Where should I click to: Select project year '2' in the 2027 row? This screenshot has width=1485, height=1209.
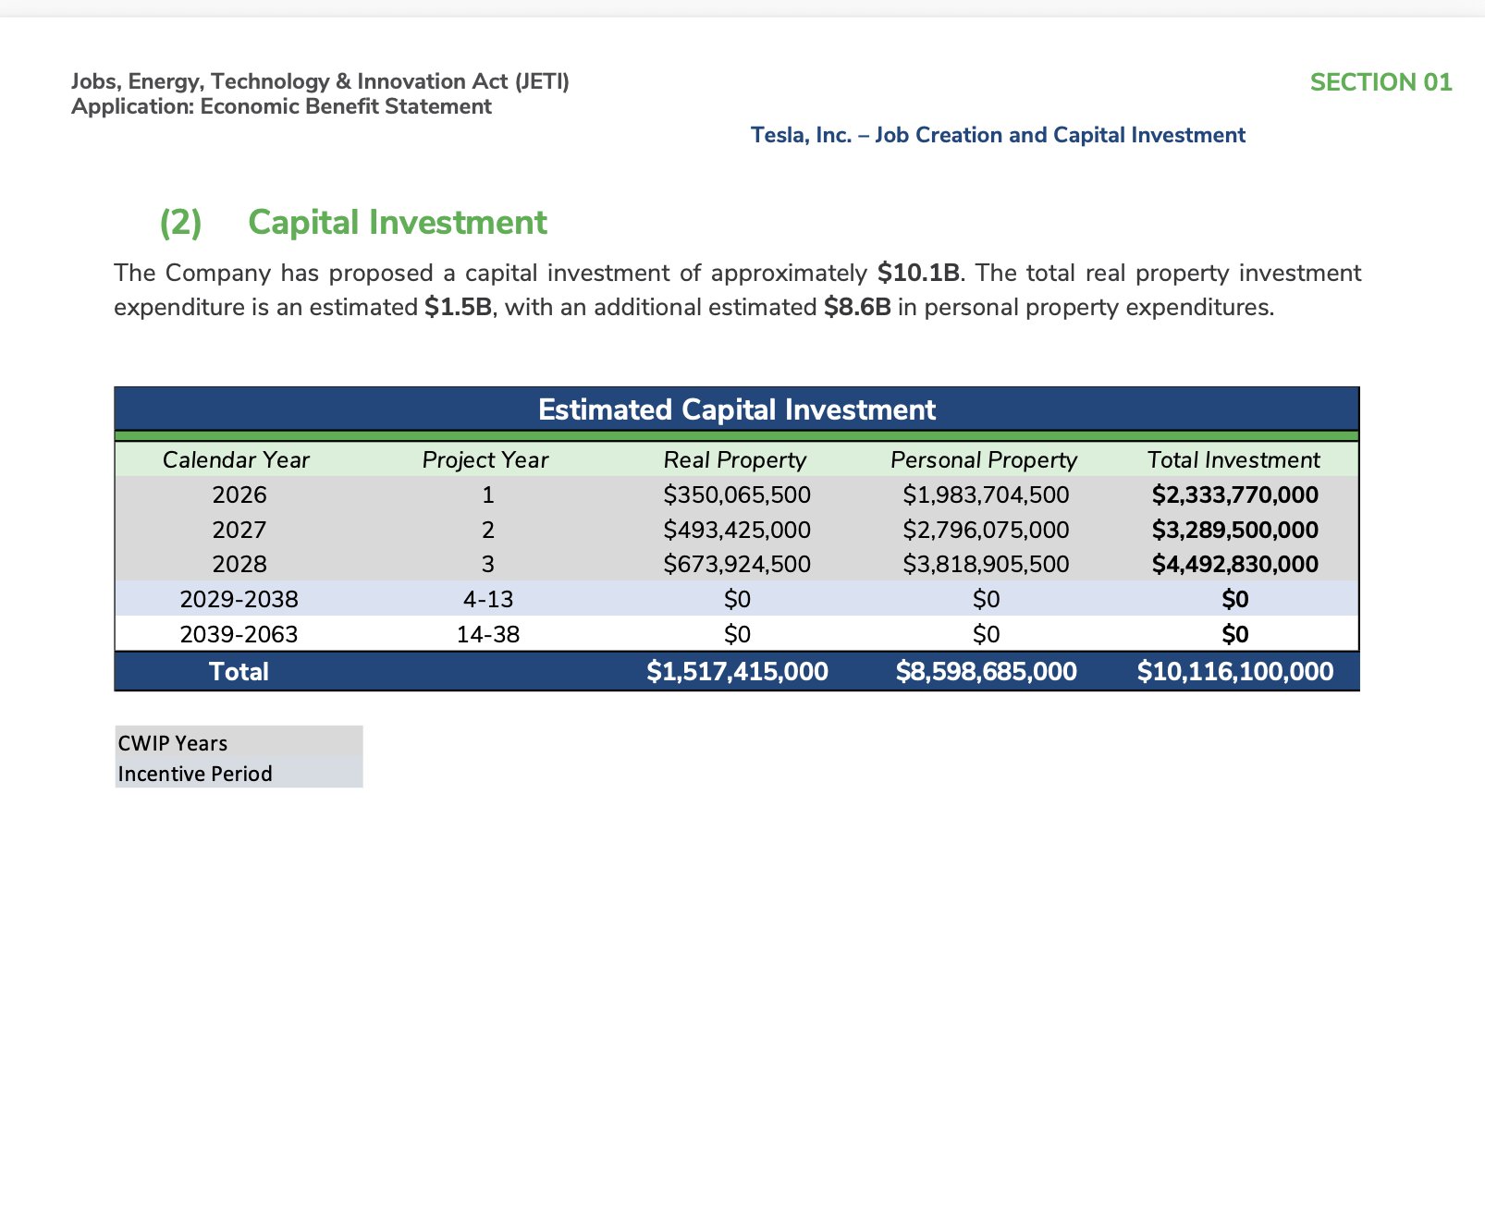(488, 531)
